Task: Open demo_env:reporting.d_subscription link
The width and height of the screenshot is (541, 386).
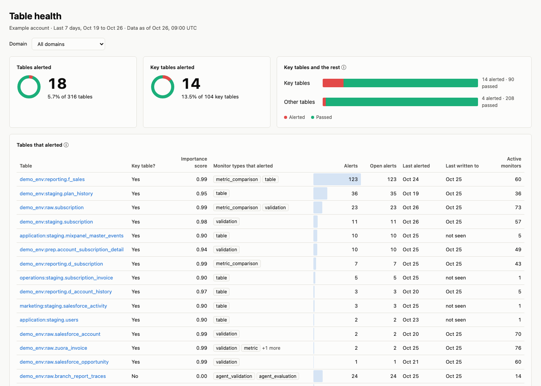Action: (61, 264)
